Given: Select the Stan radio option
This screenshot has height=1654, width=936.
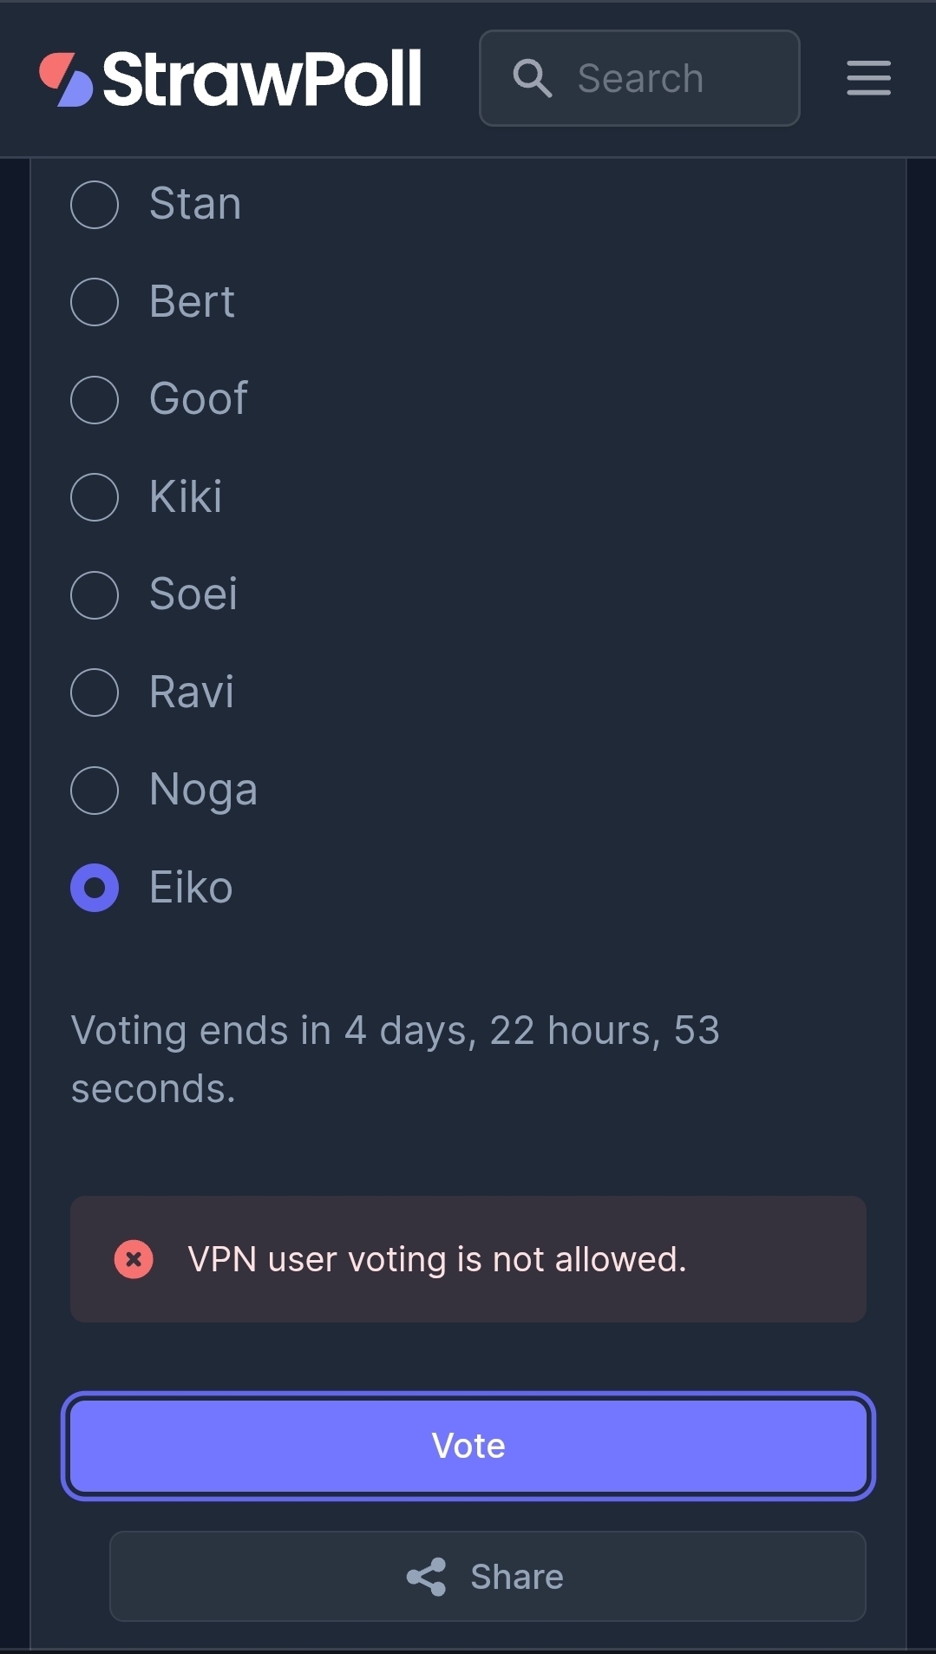Looking at the screenshot, I should (x=95, y=205).
